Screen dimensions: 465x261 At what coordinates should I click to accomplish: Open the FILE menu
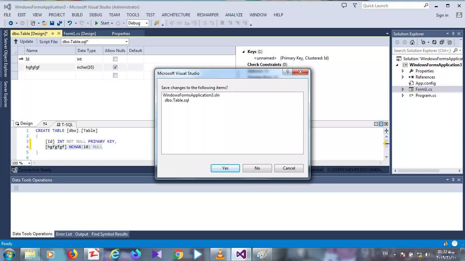click(x=7, y=15)
